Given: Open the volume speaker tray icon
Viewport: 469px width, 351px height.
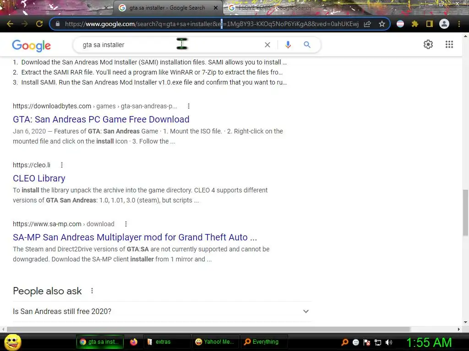Looking at the screenshot, I should (388, 342).
